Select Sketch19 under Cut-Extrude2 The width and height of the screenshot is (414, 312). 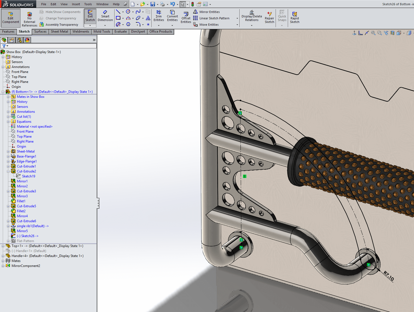(x=29, y=176)
